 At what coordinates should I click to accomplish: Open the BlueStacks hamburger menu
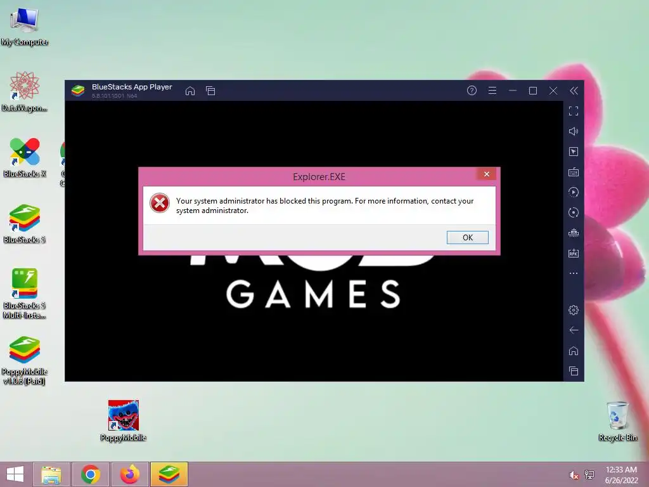coord(492,90)
